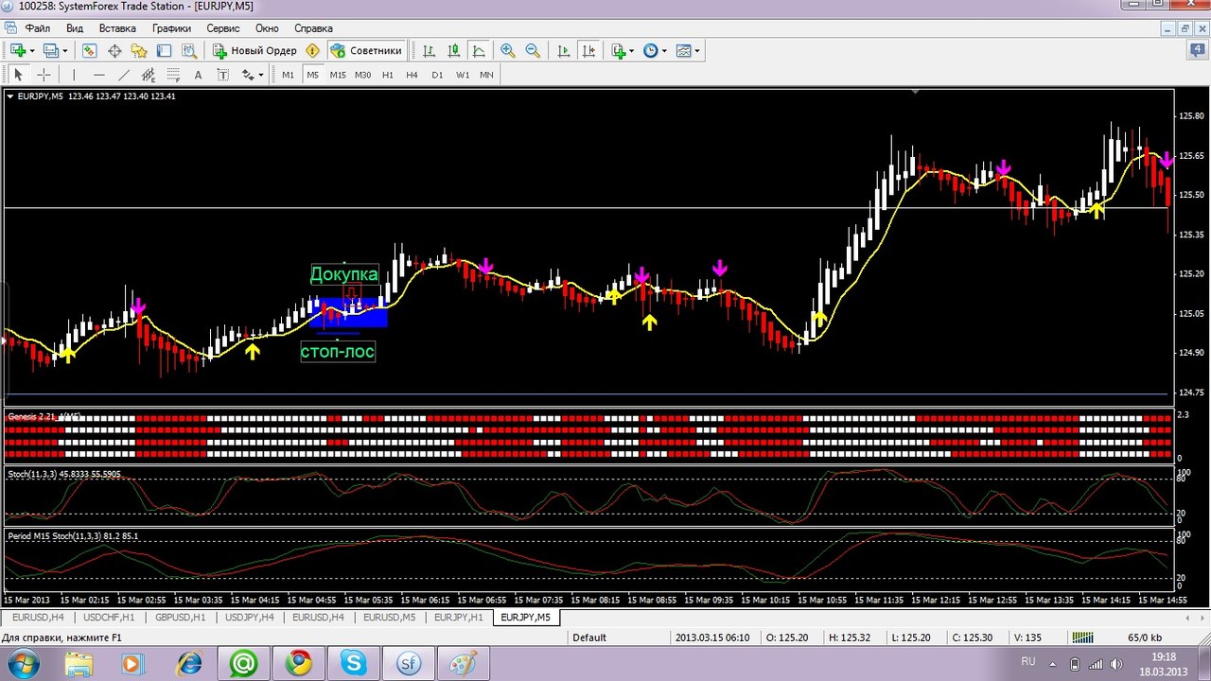Expand the arrows objects dropdown
This screenshot has height=681, width=1211.
(260, 76)
